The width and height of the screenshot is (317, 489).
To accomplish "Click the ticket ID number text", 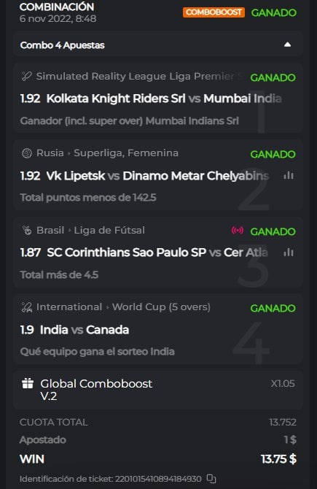I will click(x=158, y=479).
